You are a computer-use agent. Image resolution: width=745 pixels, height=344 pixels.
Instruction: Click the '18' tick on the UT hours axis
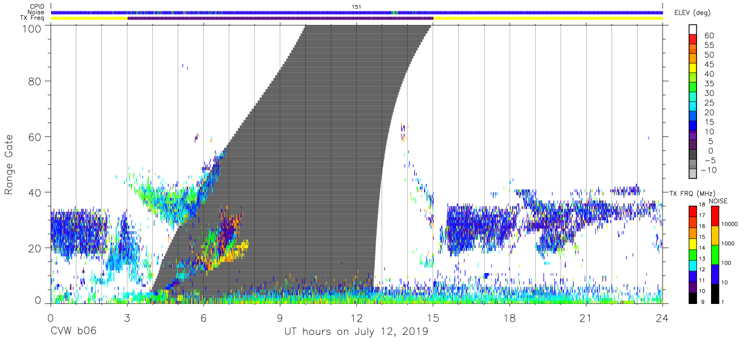[x=510, y=317]
